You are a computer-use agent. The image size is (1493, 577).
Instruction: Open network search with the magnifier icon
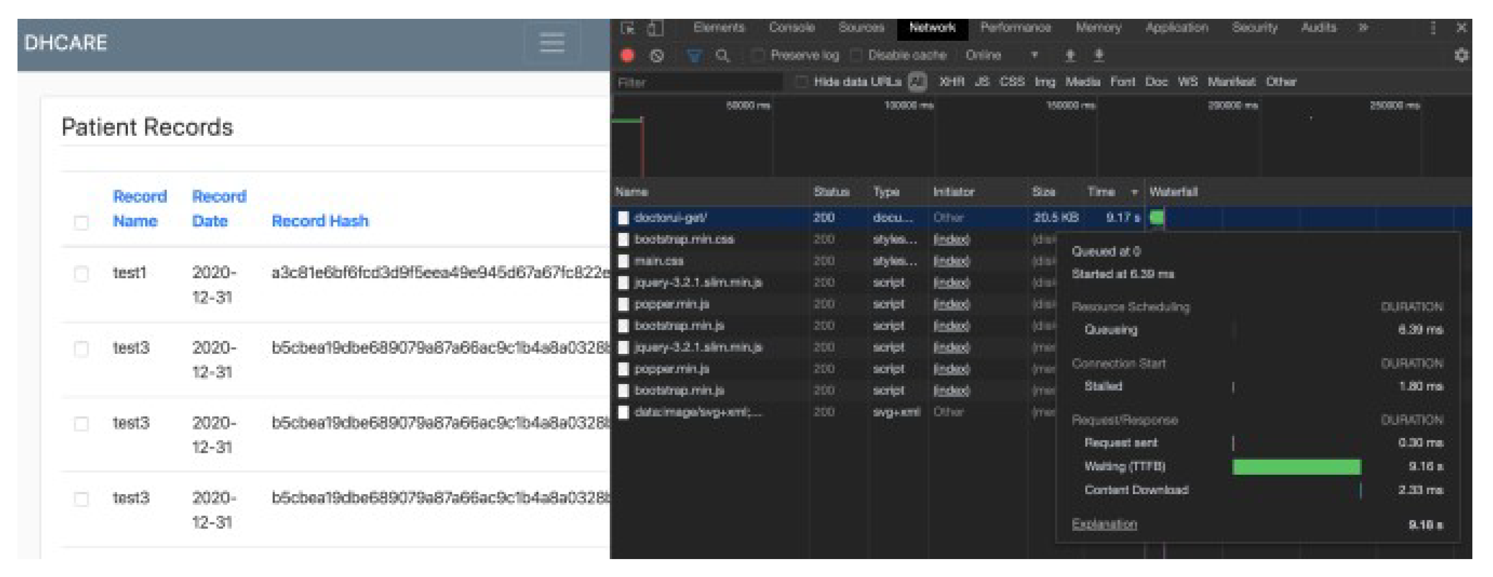722,56
